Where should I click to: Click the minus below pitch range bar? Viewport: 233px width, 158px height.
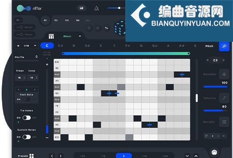47,138
